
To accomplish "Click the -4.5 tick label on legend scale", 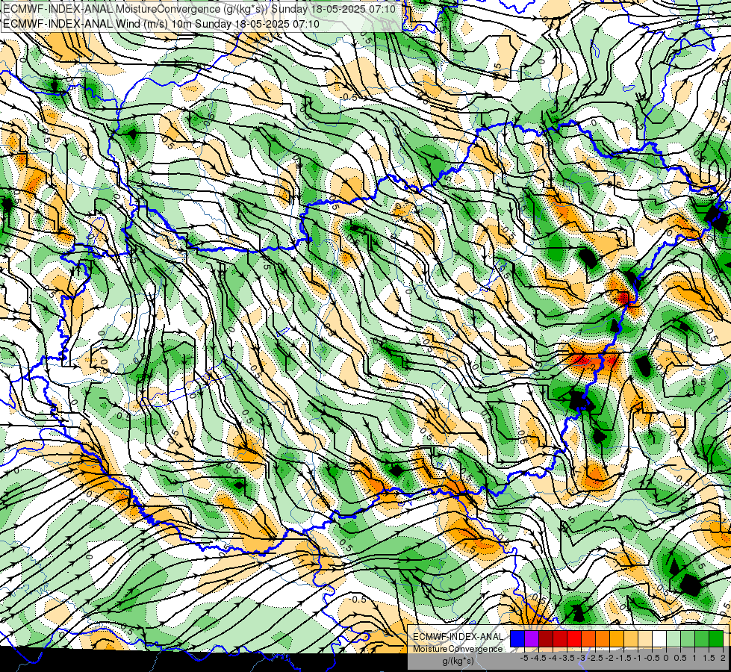I will pyautogui.click(x=538, y=658).
